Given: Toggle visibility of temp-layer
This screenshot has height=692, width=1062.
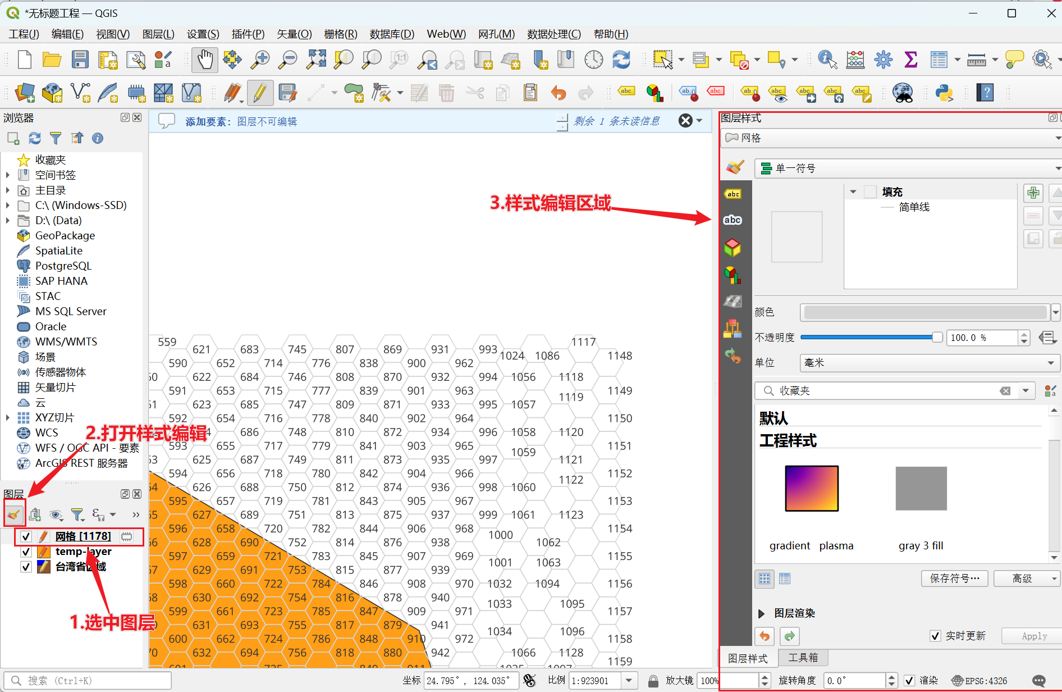Looking at the screenshot, I should coord(26,552).
